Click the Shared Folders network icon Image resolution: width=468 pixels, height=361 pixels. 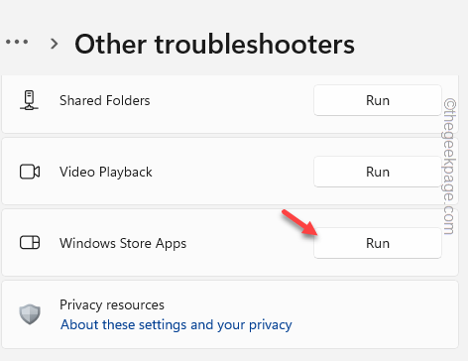[29, 100]
